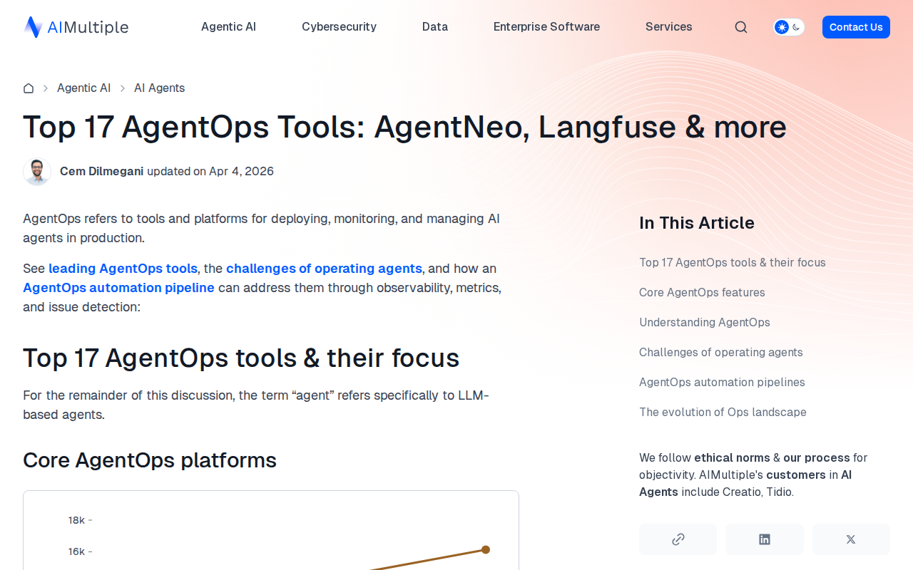Open the our process link
Screen dimensions: 913x570
coord(817,458)
